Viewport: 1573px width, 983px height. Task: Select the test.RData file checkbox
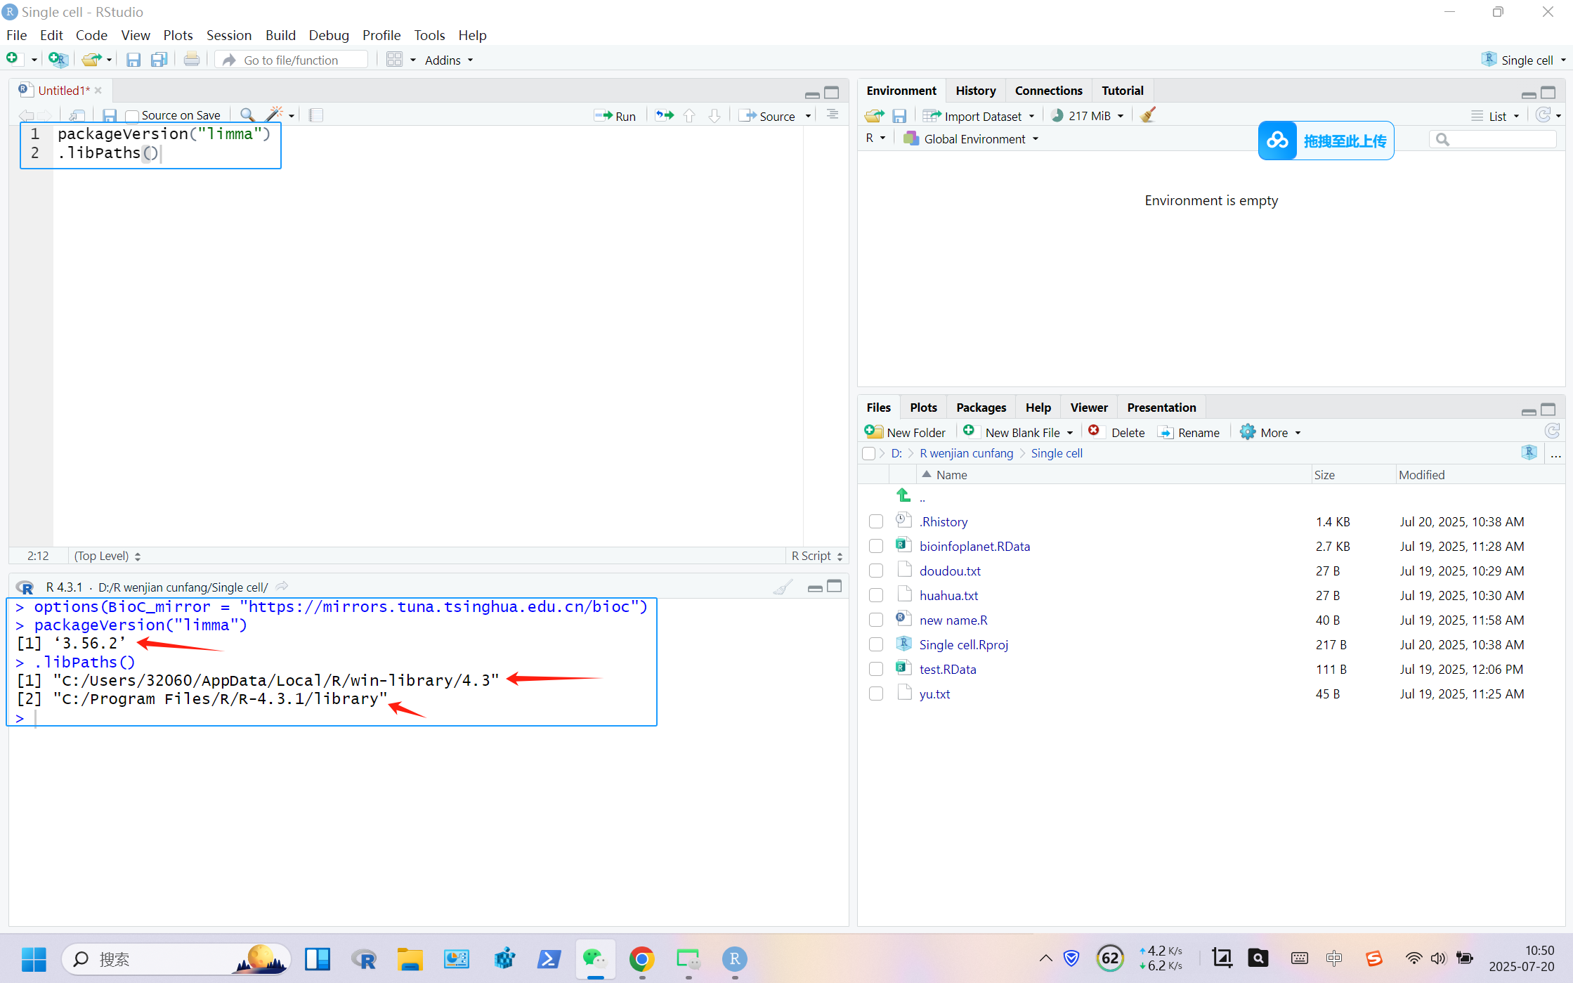click(x=875, y=669)
